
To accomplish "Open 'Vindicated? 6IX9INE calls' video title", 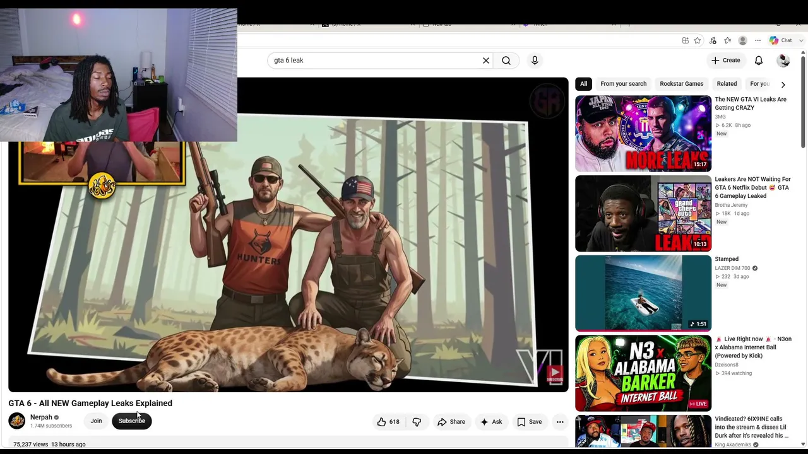I will tap(752, 427).
